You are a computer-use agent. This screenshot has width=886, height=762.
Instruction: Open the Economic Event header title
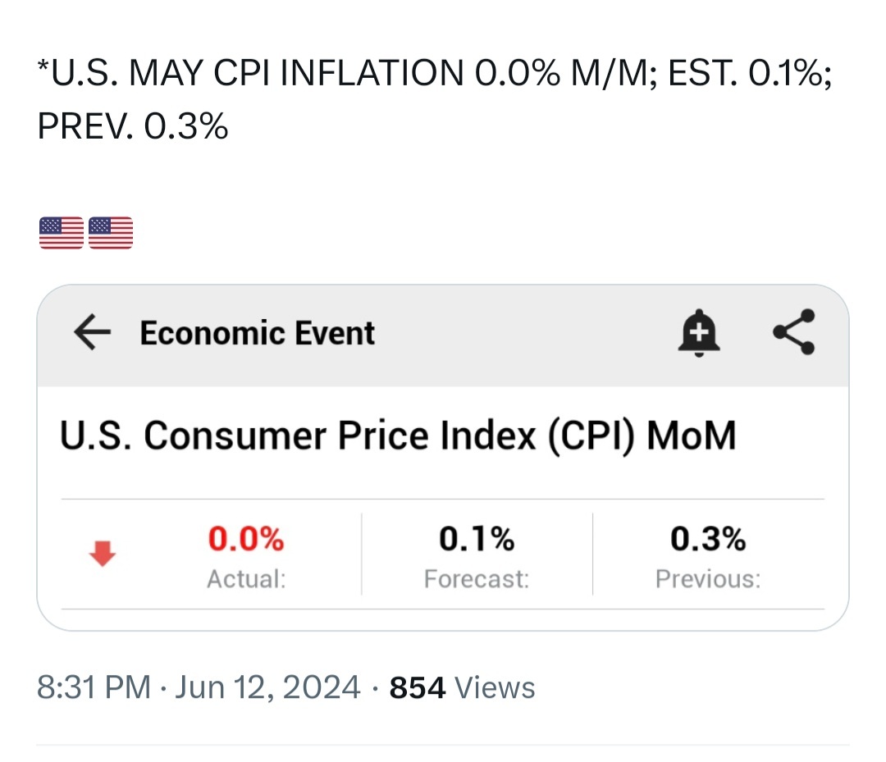pos(257,333)
